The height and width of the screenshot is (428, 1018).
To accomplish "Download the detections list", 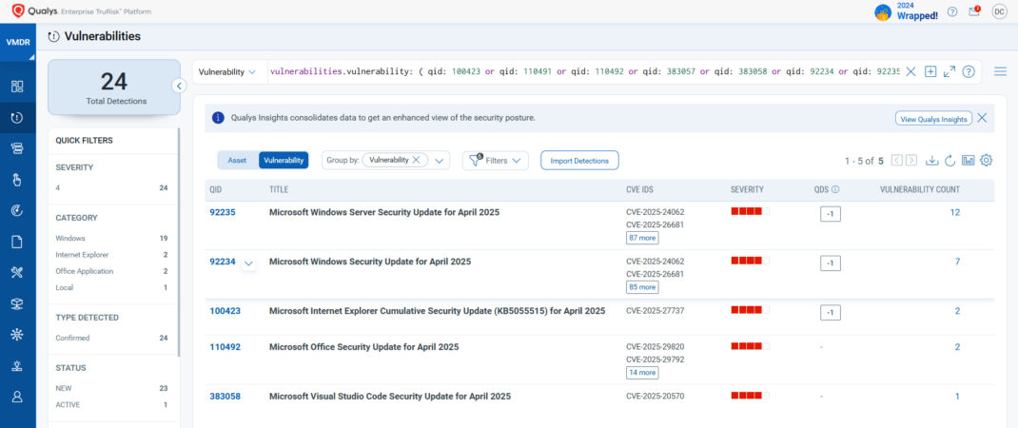I will 932,161.
